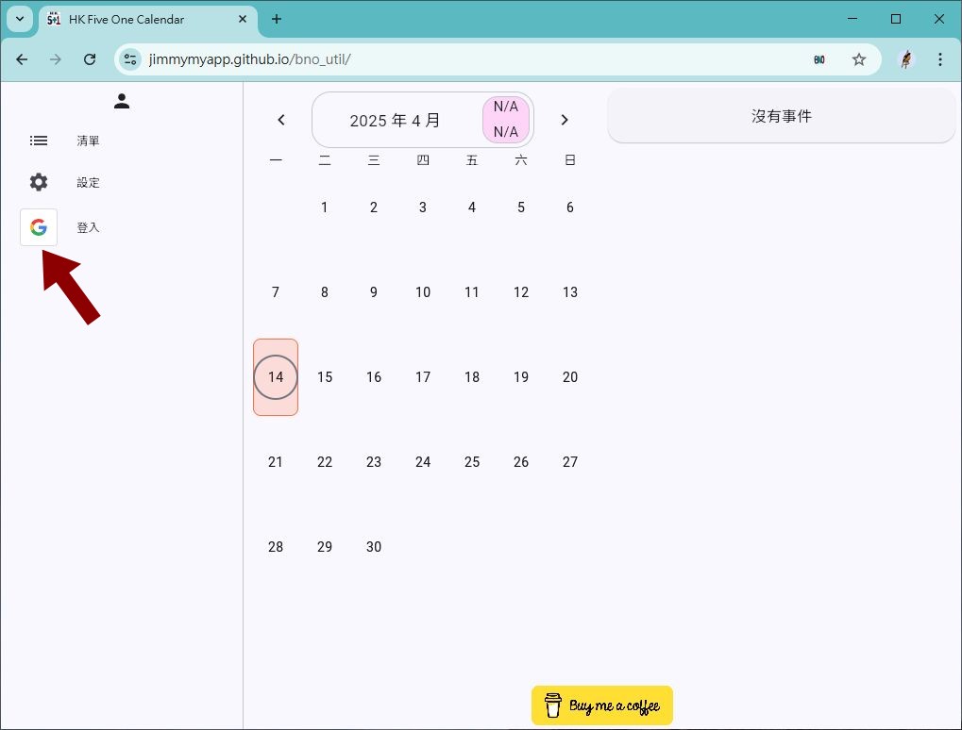962x730 pixels.
Task: Select April 27 on the calendar
Action: pyautogui.click(x=570, y=462)
